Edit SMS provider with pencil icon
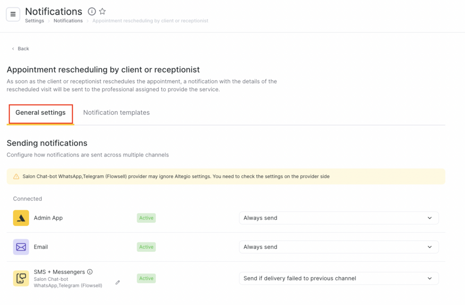The image size is (465, 305). point(118,282)
